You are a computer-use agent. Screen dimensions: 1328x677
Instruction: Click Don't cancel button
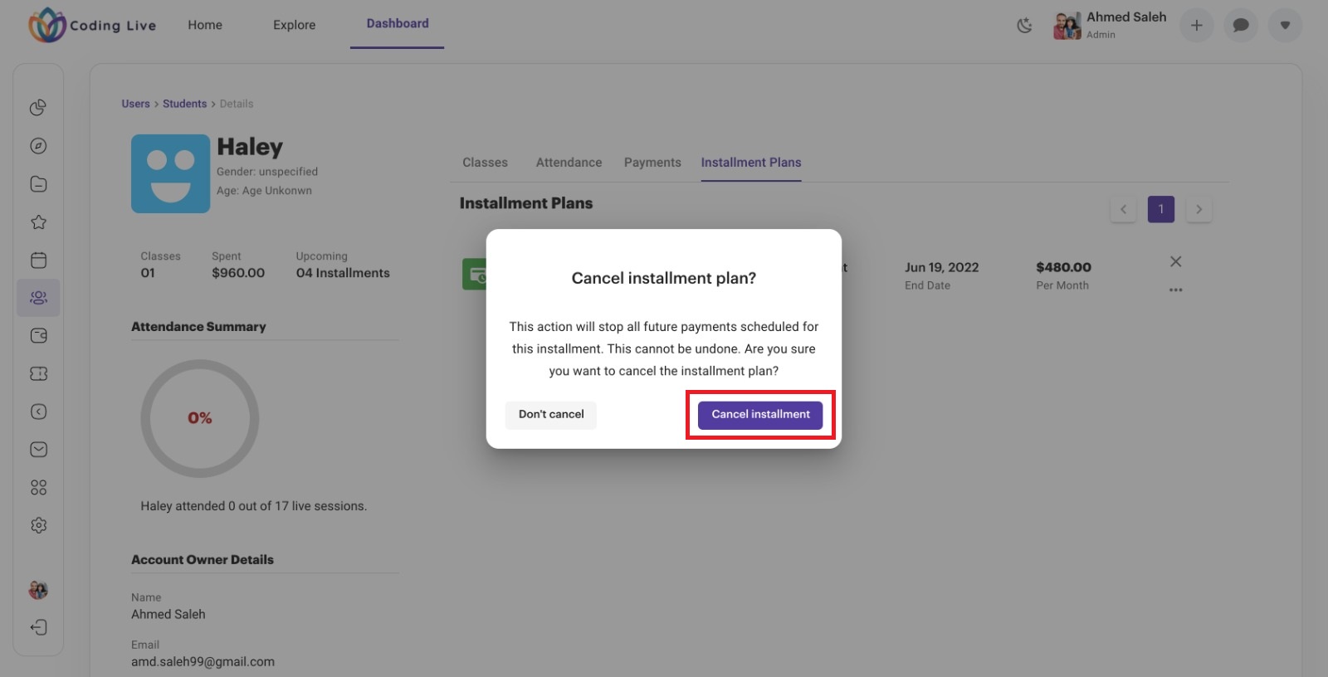coord(551,415)
